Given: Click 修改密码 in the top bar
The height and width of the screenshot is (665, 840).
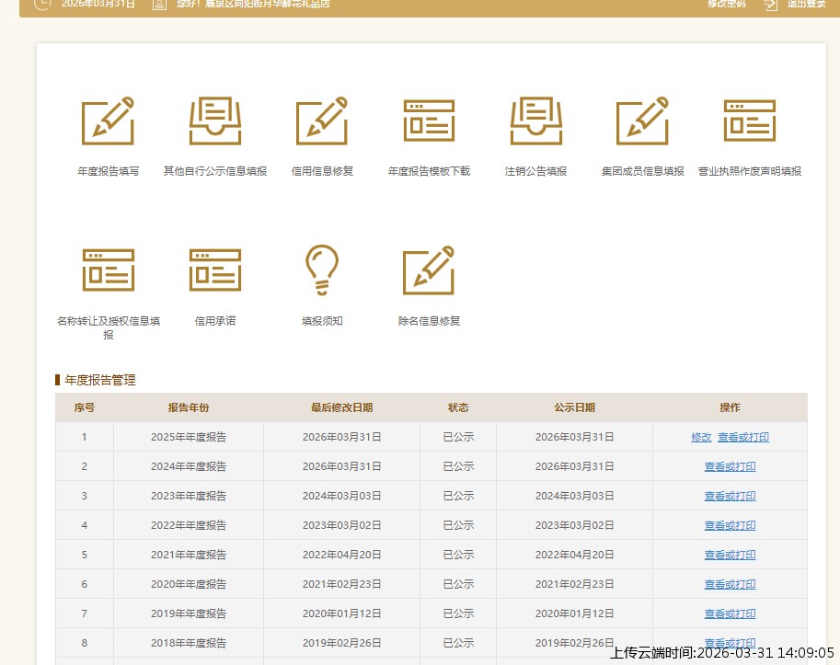Looking at the screenshot, I should [x=726, y=4].
